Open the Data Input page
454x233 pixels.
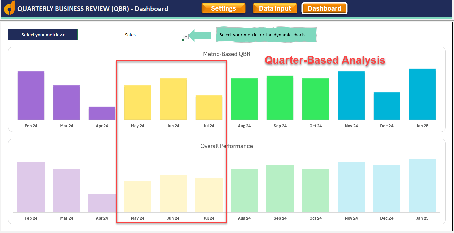coord(275,8)
